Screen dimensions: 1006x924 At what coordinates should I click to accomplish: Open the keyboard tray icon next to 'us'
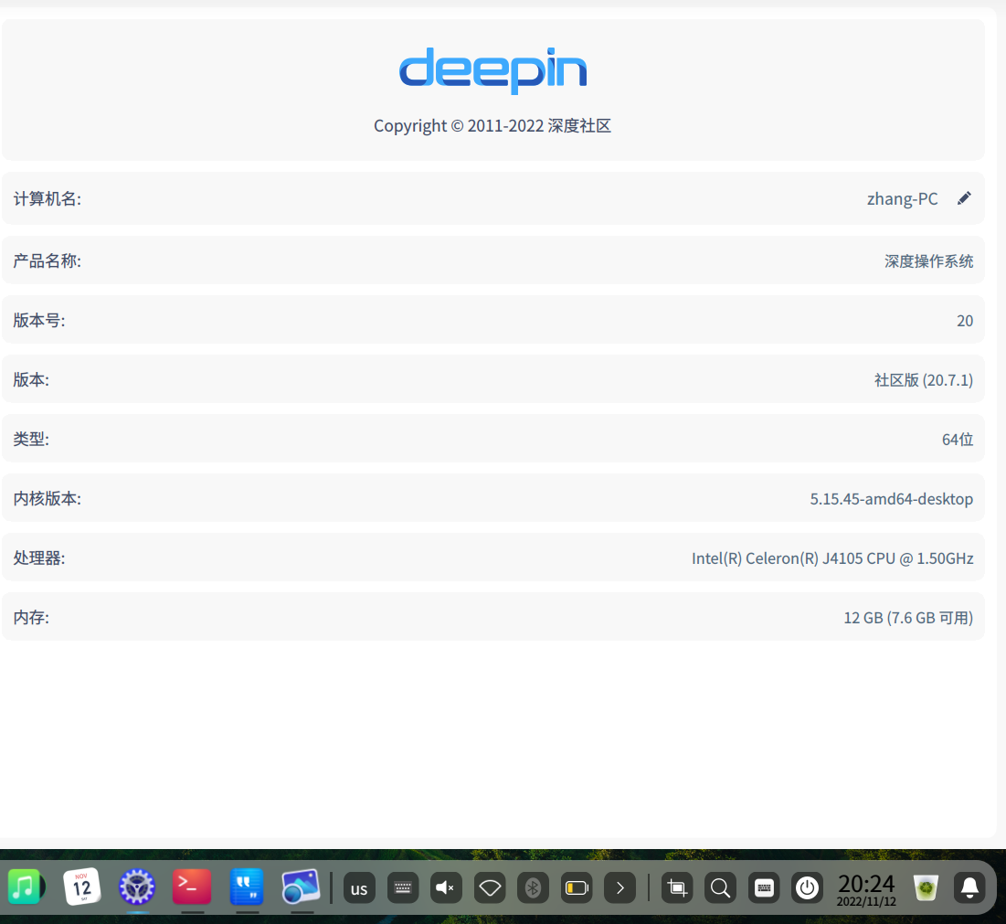[x=403, y=888]
